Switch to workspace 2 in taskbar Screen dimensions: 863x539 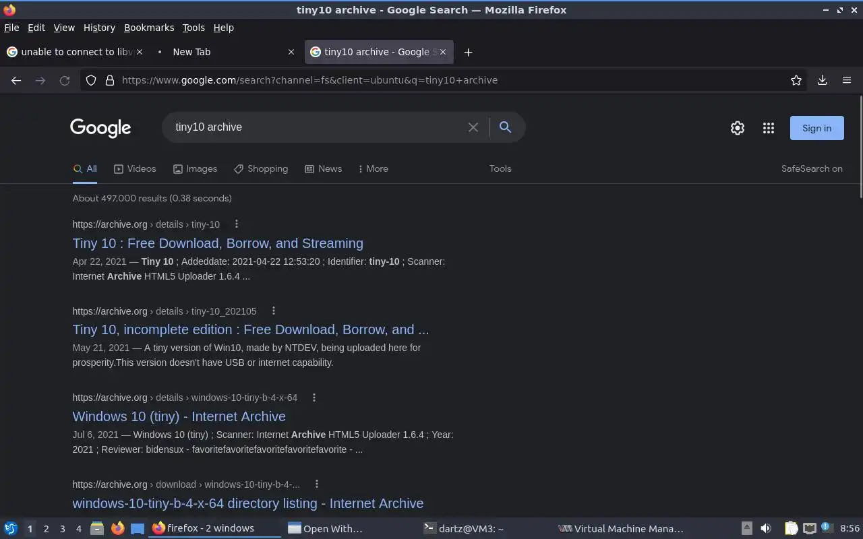coord(46,529)
